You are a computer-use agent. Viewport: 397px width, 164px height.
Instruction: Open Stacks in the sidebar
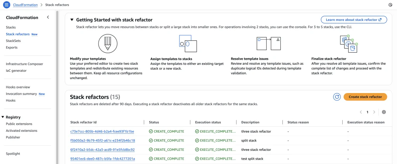[x=10, y=27]
